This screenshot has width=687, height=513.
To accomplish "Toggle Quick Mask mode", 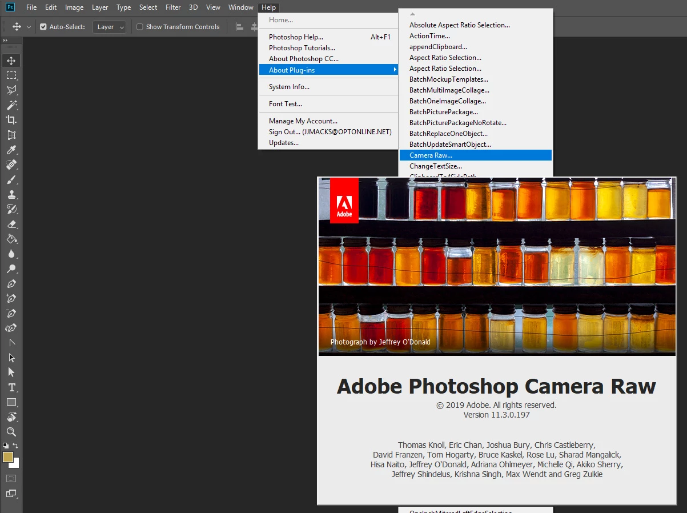I will pos(11,478).
